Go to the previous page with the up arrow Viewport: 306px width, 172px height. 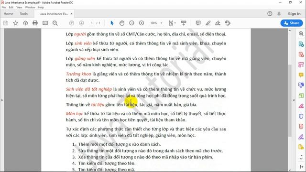(72, 23)
